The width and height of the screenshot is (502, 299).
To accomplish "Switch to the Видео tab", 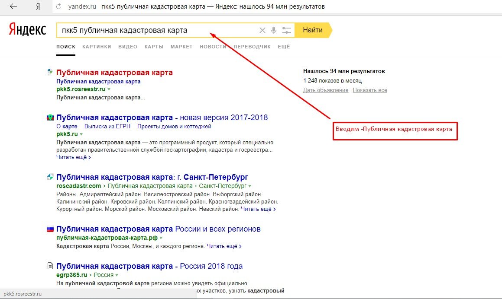I will pyautogui.click(x=128, y=47).
